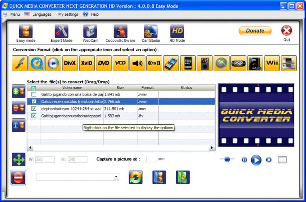Open the Menu menu
The width and height of the screenshot is (306, 202).
[x=15, y=14]
